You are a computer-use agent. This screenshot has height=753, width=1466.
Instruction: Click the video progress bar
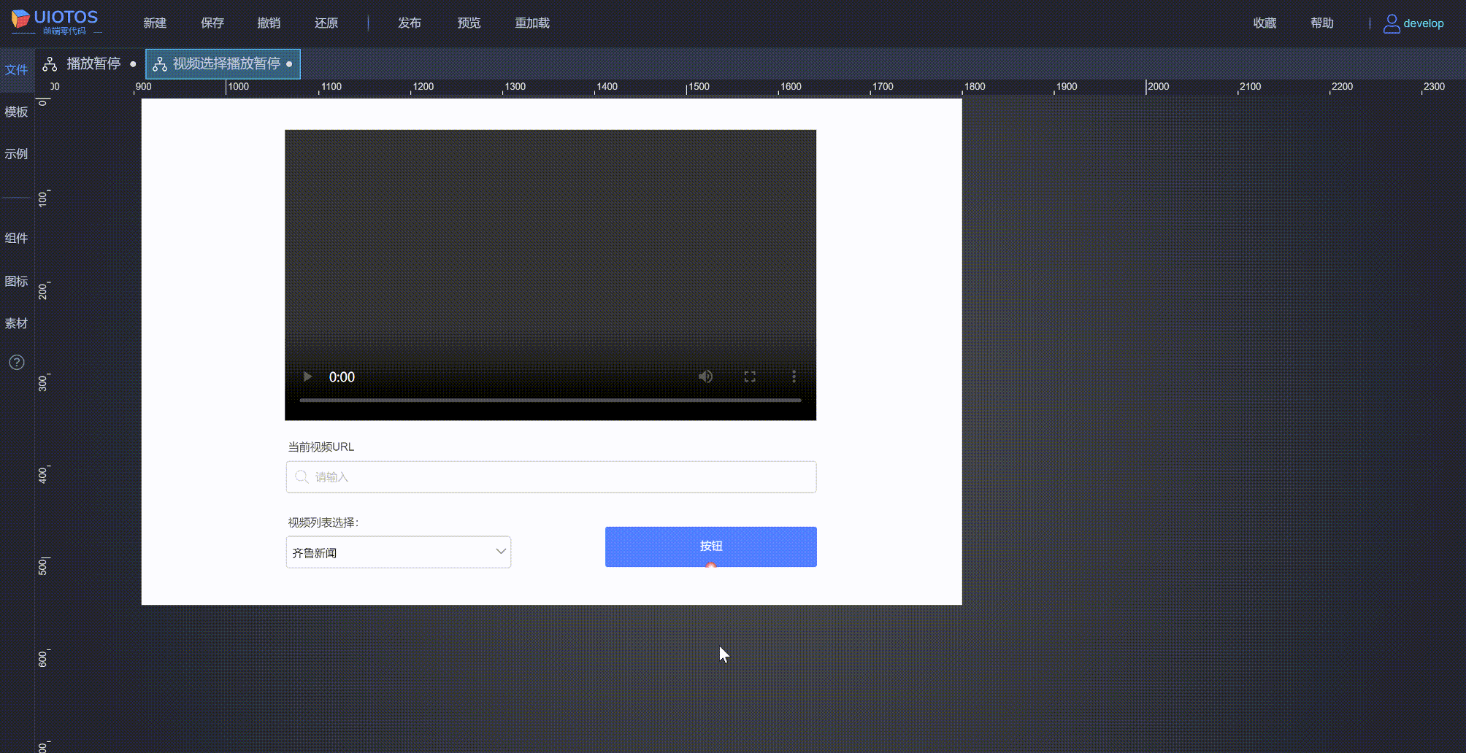click(550, 400)
